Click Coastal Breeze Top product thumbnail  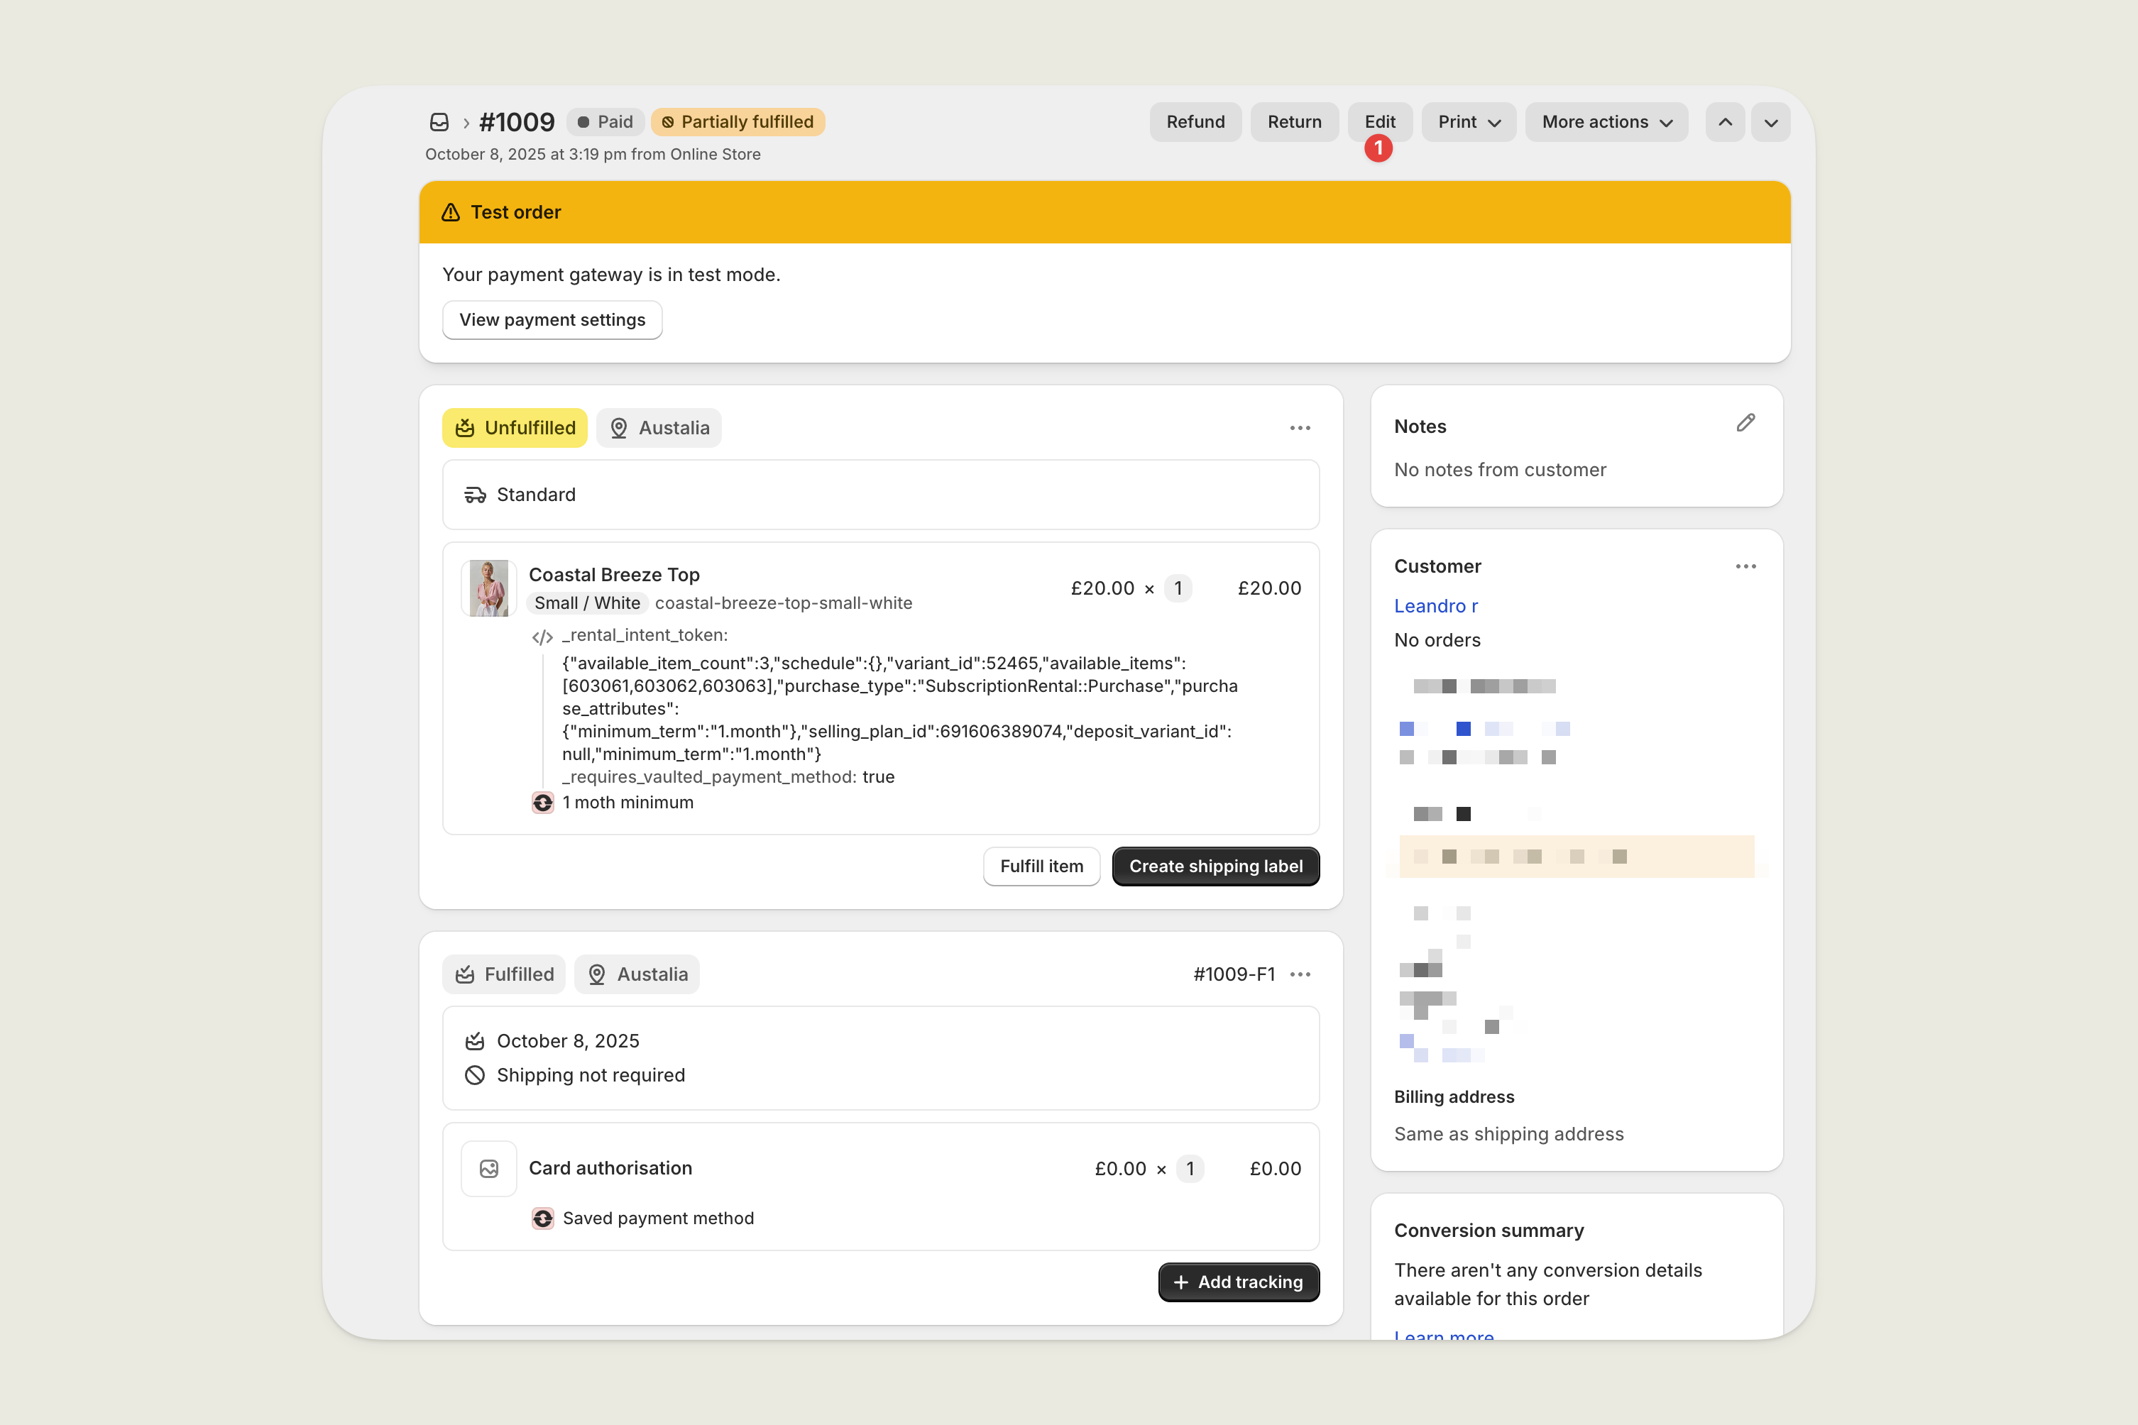(489, 588)
